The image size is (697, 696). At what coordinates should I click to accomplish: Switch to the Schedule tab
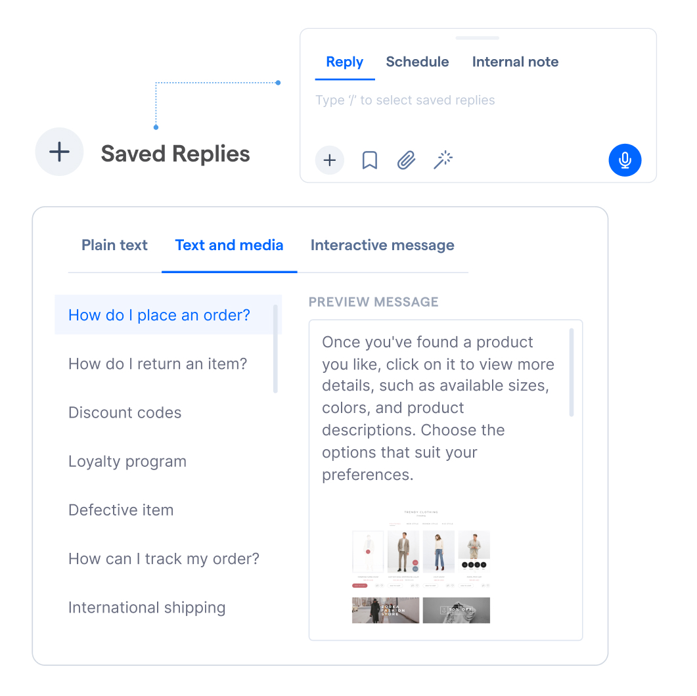click(x=417, y=62)
